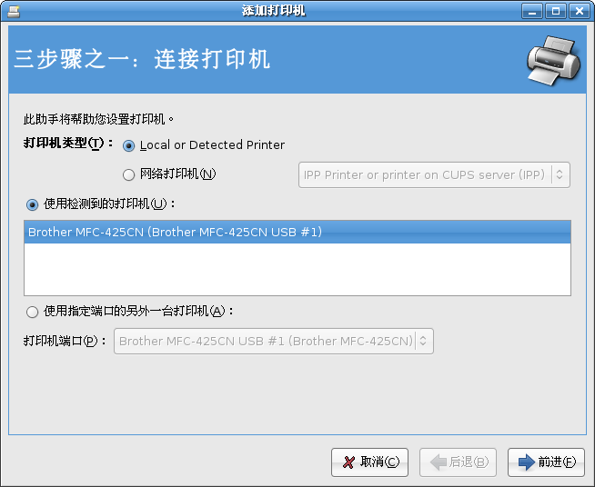Click the 取消 cancel button
Screen dimensions: 595x487
point(369,462)
